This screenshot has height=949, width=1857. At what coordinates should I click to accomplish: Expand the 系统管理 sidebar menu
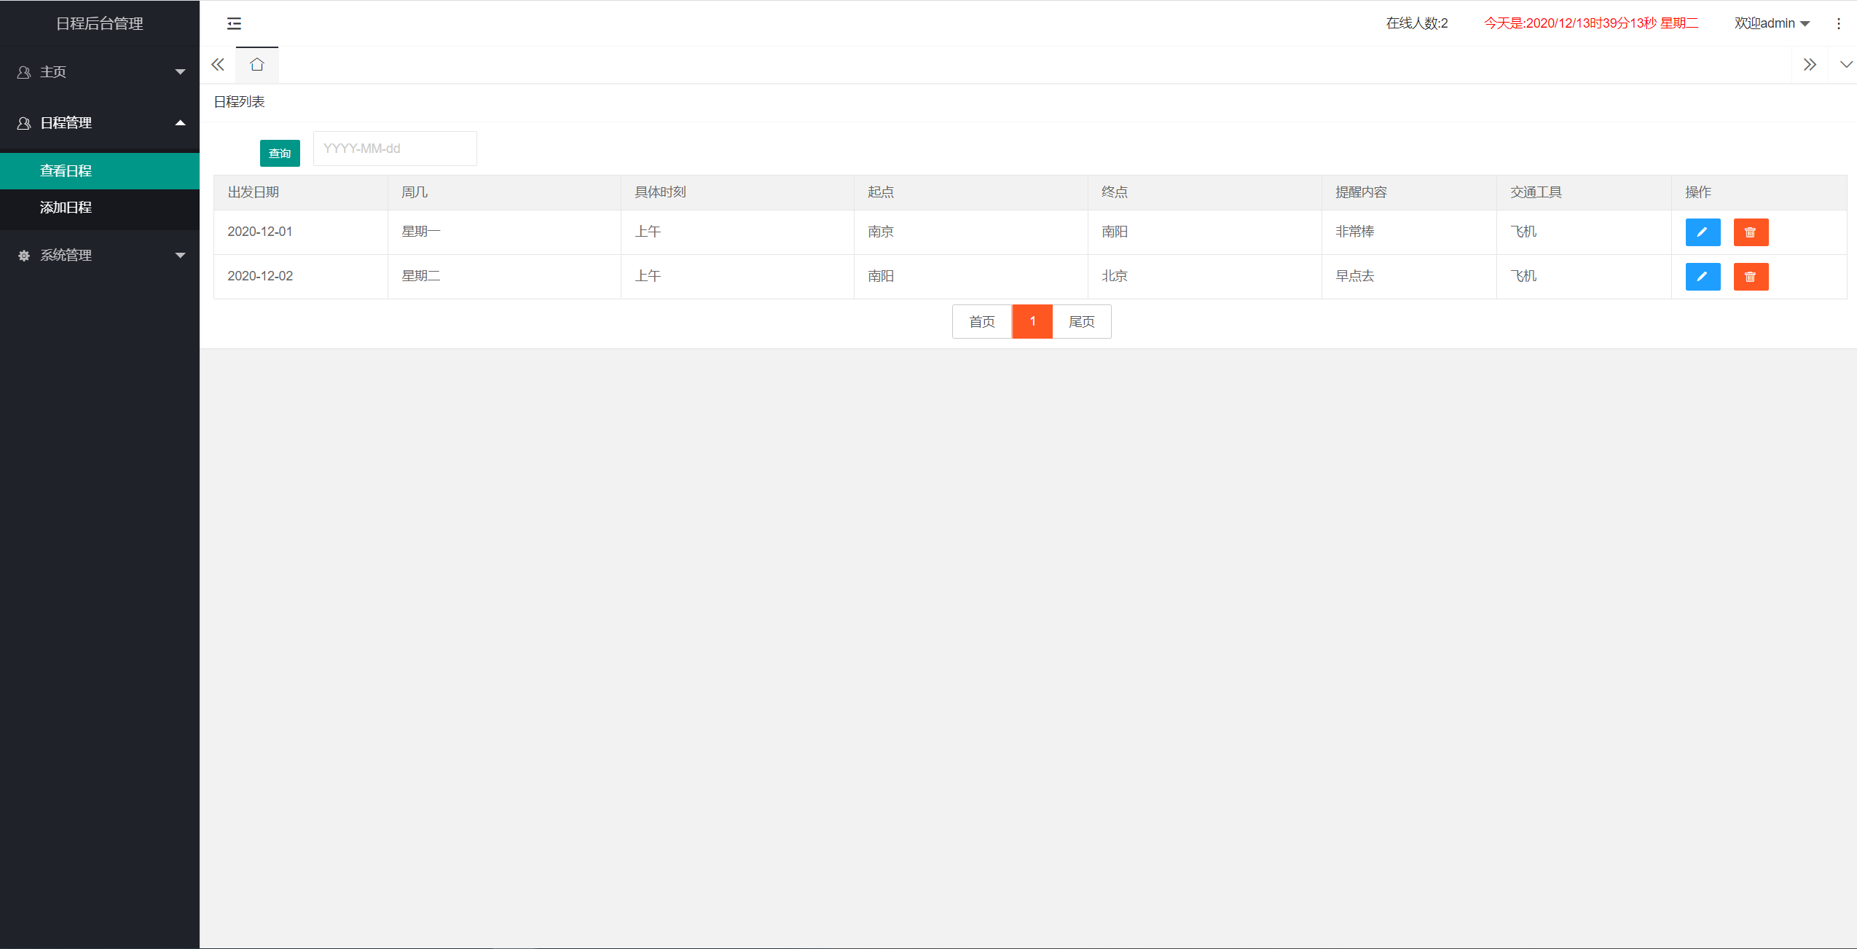coord(100,256)
